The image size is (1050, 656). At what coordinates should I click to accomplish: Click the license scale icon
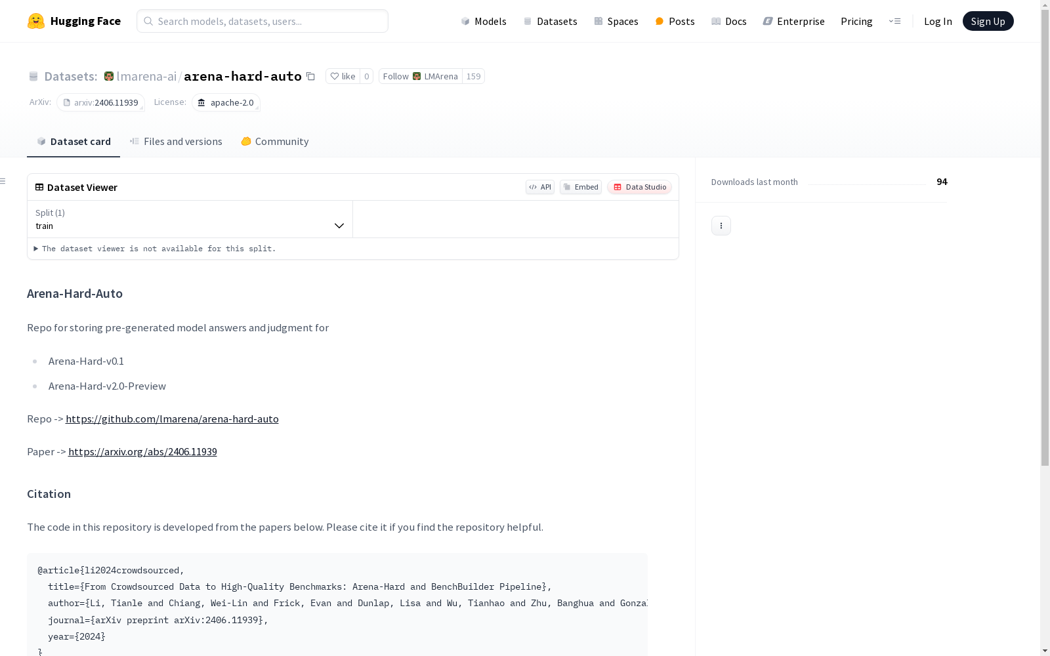[201, 102]
